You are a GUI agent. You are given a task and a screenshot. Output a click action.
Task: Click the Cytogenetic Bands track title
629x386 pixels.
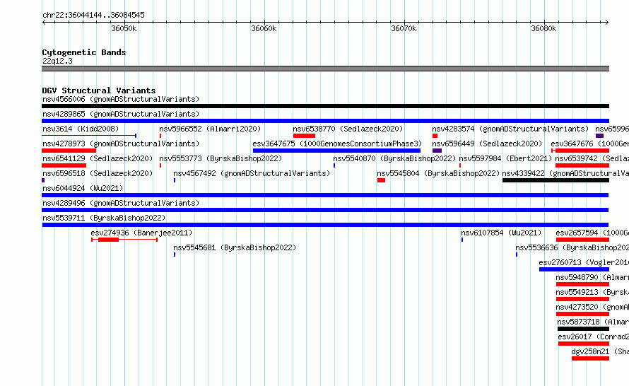(x=84, y=52)
